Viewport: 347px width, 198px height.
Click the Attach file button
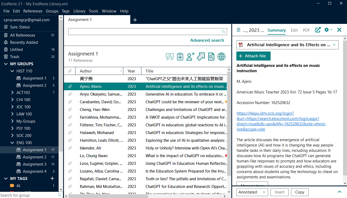[253, 56]
